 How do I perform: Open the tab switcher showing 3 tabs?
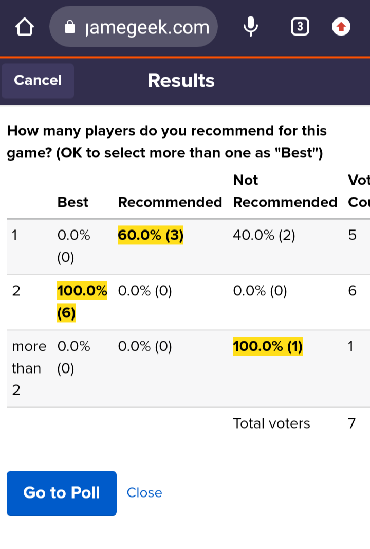(x=300, y=27)
